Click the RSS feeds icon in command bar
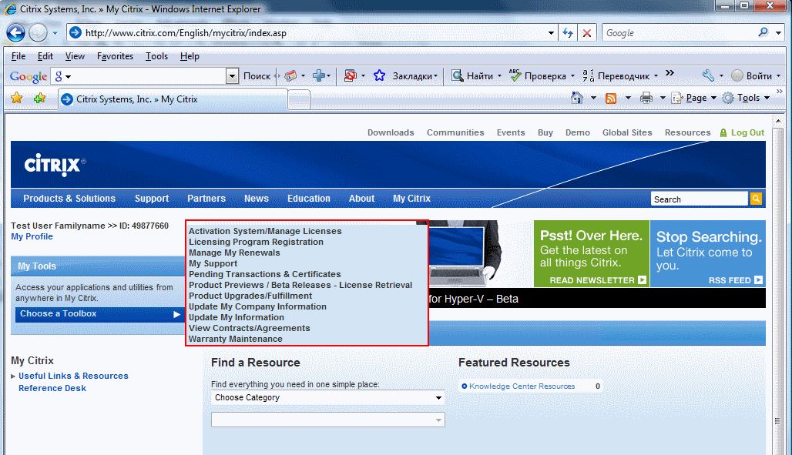The width and height of the screenshot is (792, 455). (x=611, y=98)
